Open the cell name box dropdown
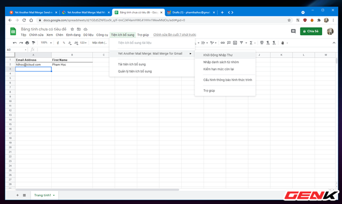Image resolution: width=342 pixels, height=204 pixels. coord(26,50)
